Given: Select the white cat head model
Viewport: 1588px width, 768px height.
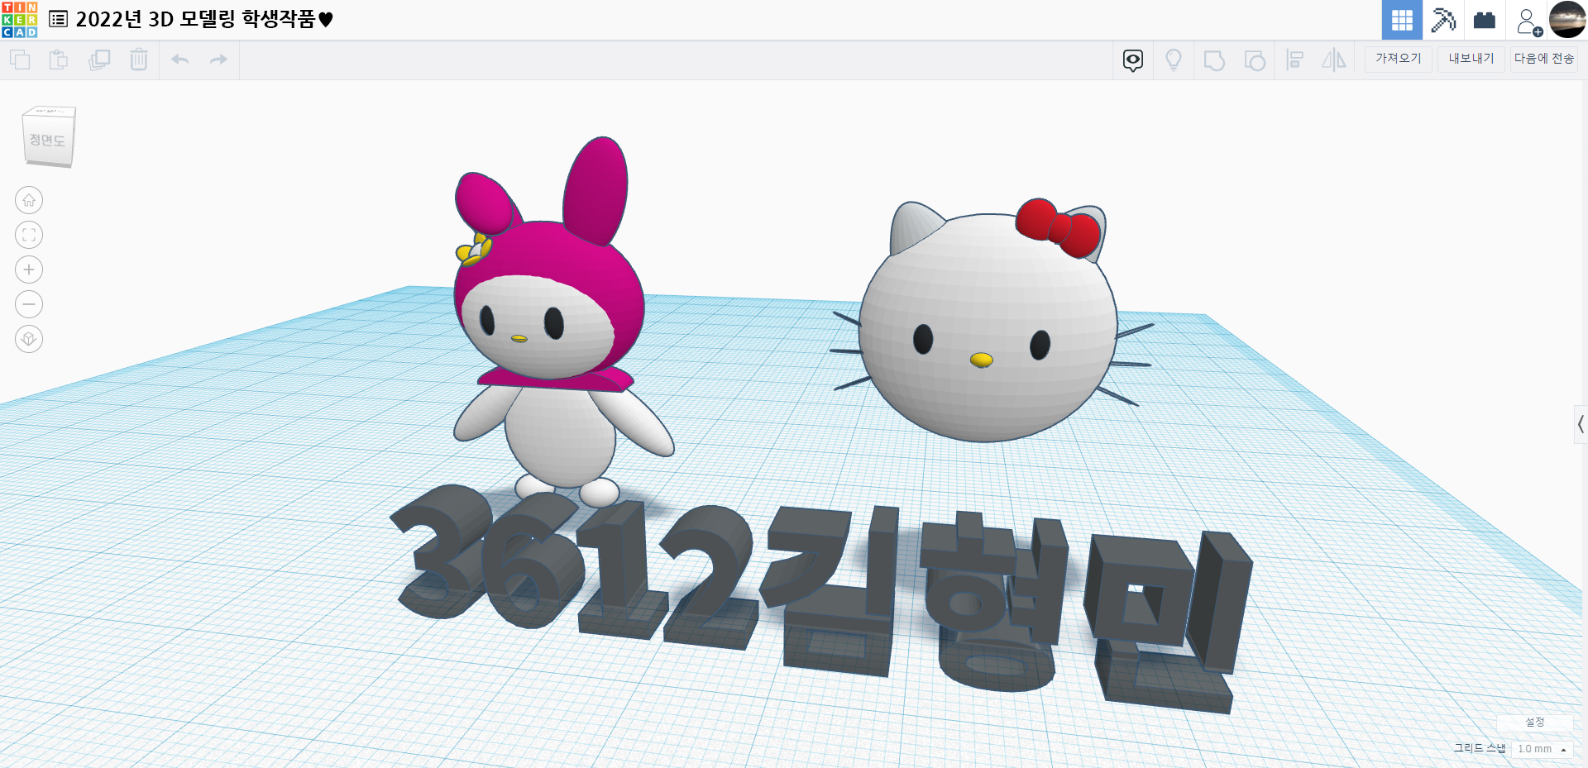Looking at the screenshot, I should click(988, 331).
